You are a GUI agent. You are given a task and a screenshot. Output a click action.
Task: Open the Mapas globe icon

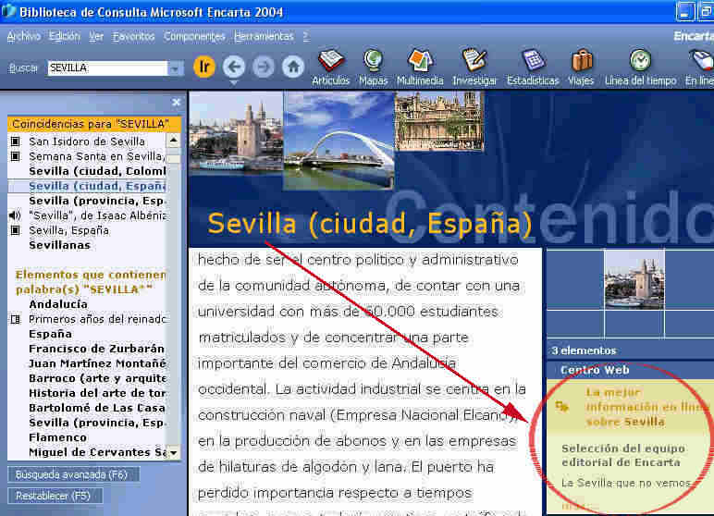click(x=373, y=62)
